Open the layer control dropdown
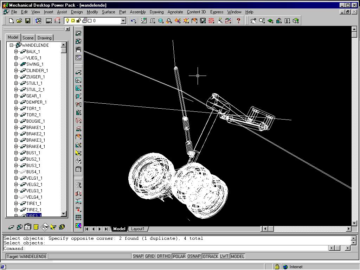Image resolution: width=360 pixels, height=270 pixels. pos(123,21)
